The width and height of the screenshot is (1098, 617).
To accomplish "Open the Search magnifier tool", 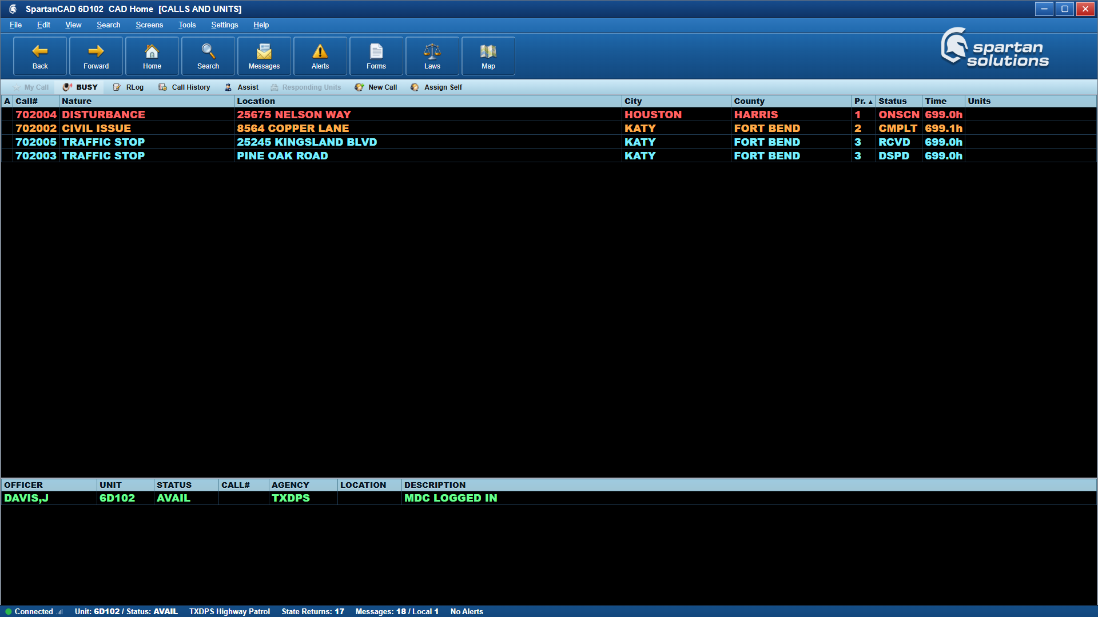I will click(208, 56).
